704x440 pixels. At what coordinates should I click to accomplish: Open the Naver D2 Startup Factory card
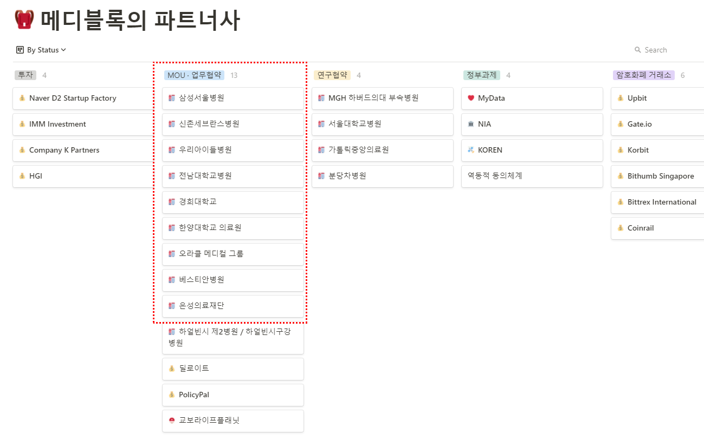tap(83, 98)
